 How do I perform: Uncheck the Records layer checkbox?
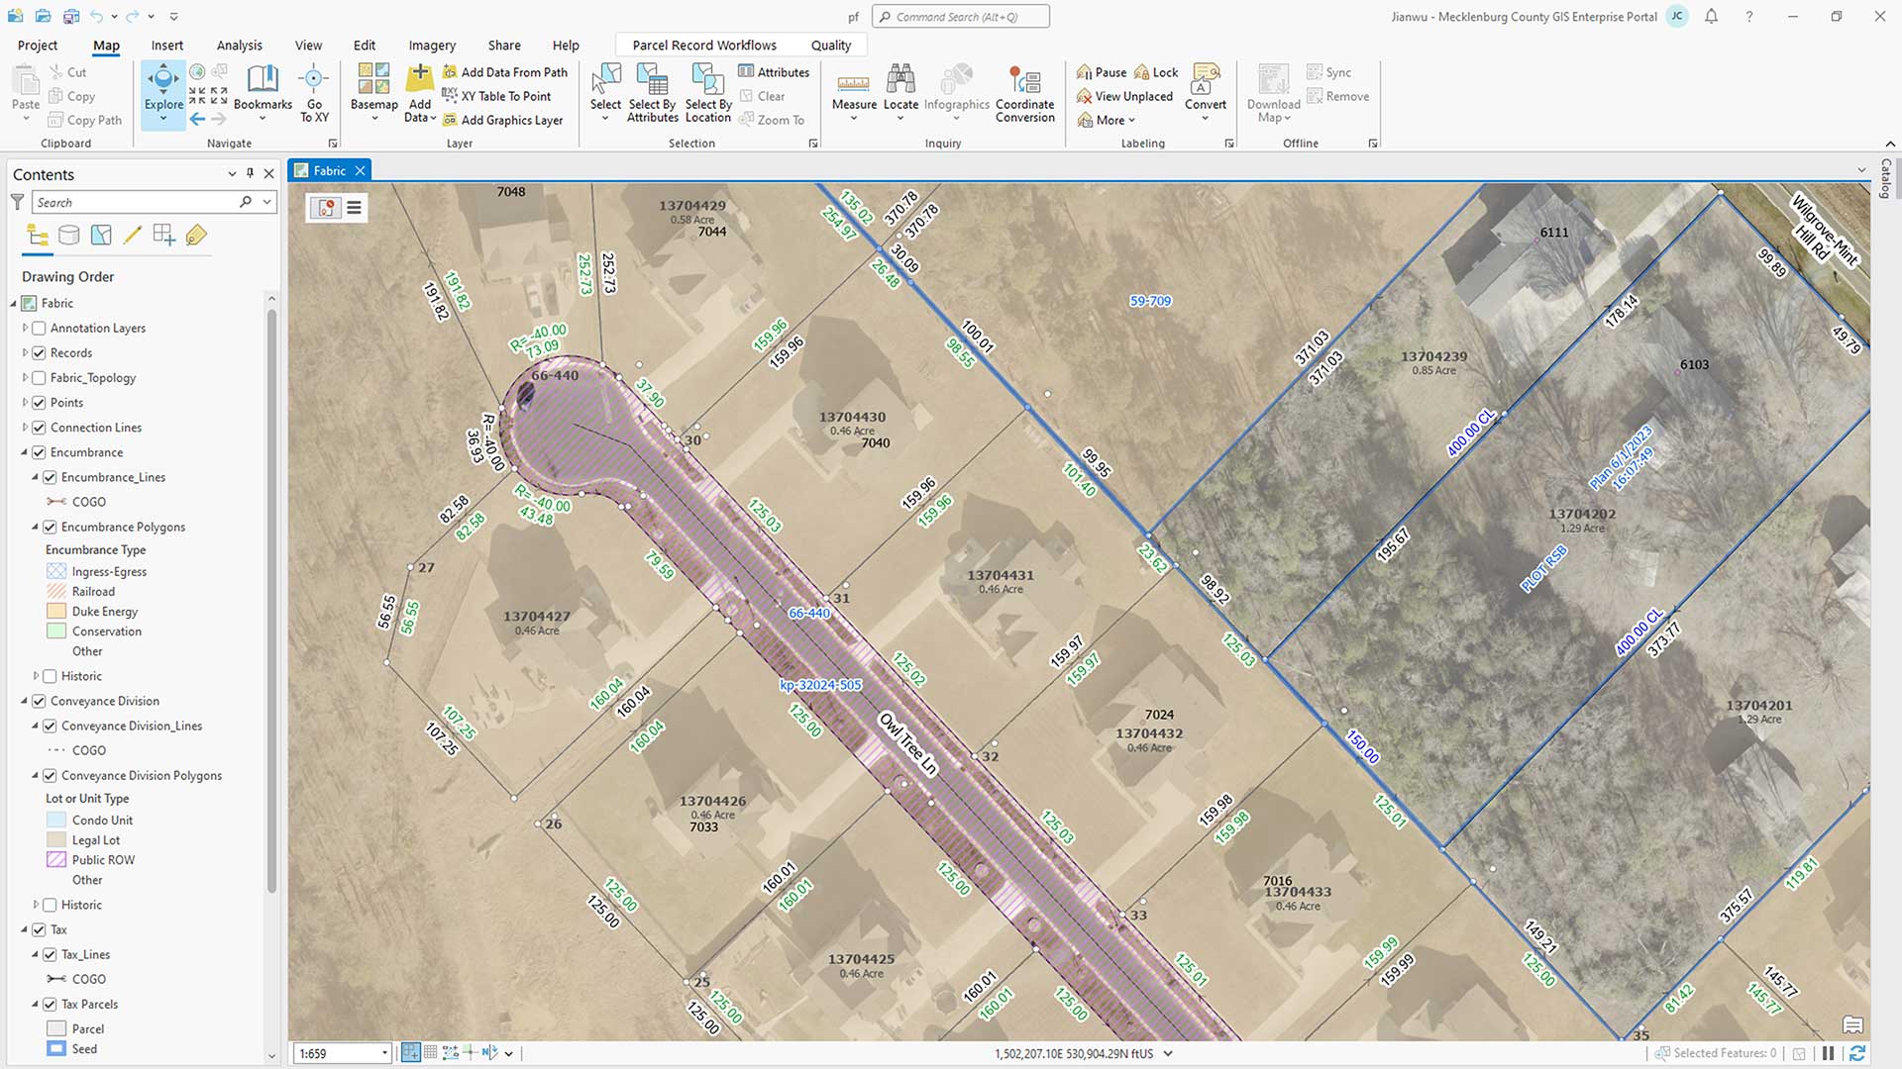coord(40,353)
